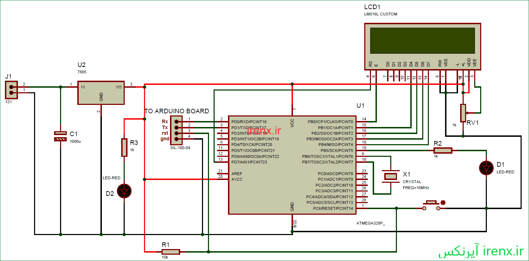Select the C1 1000u capacitor symbol
Image resolution: width=529 pixels, height=261 pixels.
60,136
